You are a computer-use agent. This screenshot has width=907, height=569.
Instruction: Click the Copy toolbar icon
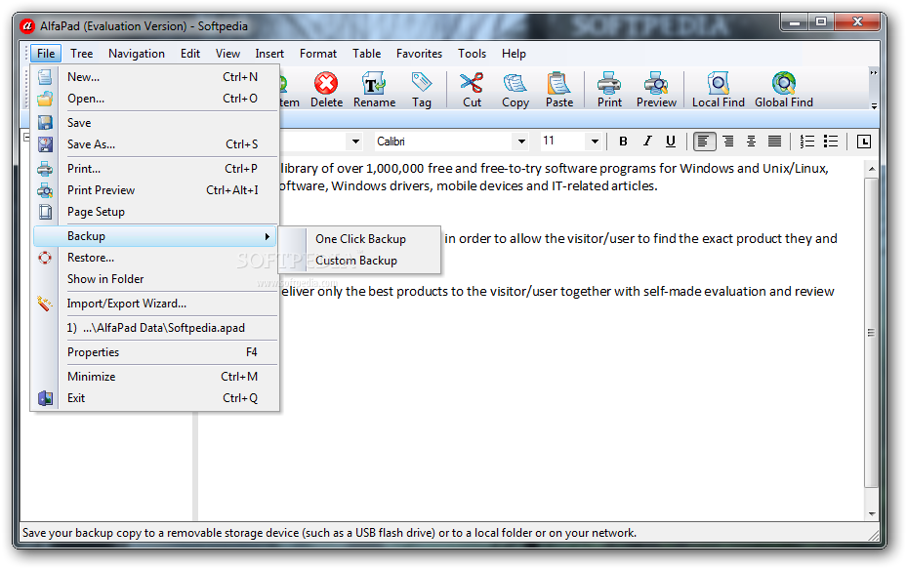515,90
